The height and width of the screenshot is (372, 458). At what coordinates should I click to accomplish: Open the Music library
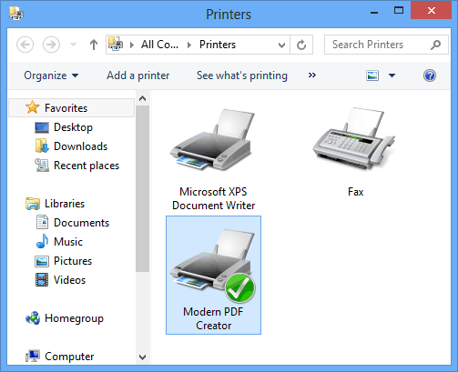click(68, 242)
